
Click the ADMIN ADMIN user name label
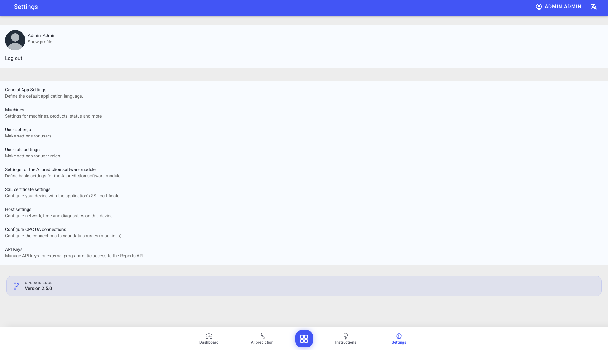(x=563, y=7)
